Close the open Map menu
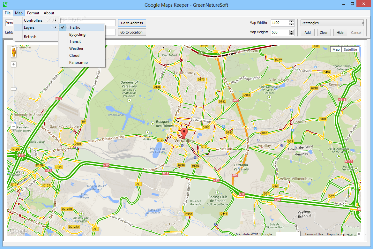The width and height of the screenshot is (373, 249). [x=19, y=13]
